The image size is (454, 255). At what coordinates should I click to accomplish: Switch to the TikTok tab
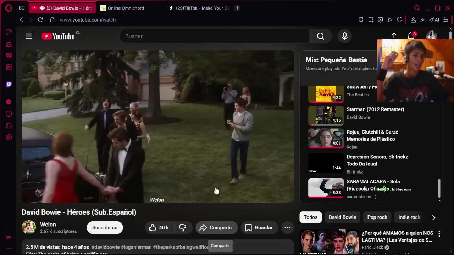click(199, 8)
